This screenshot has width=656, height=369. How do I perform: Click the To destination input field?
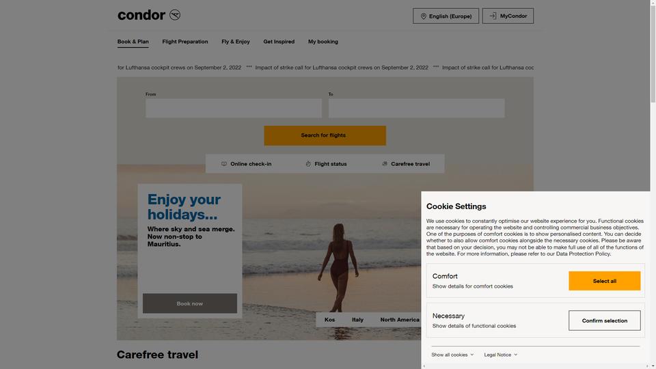tap(416, 109)
